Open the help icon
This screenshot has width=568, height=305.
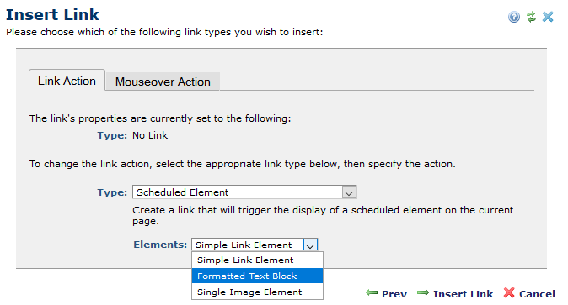[514, 17]
